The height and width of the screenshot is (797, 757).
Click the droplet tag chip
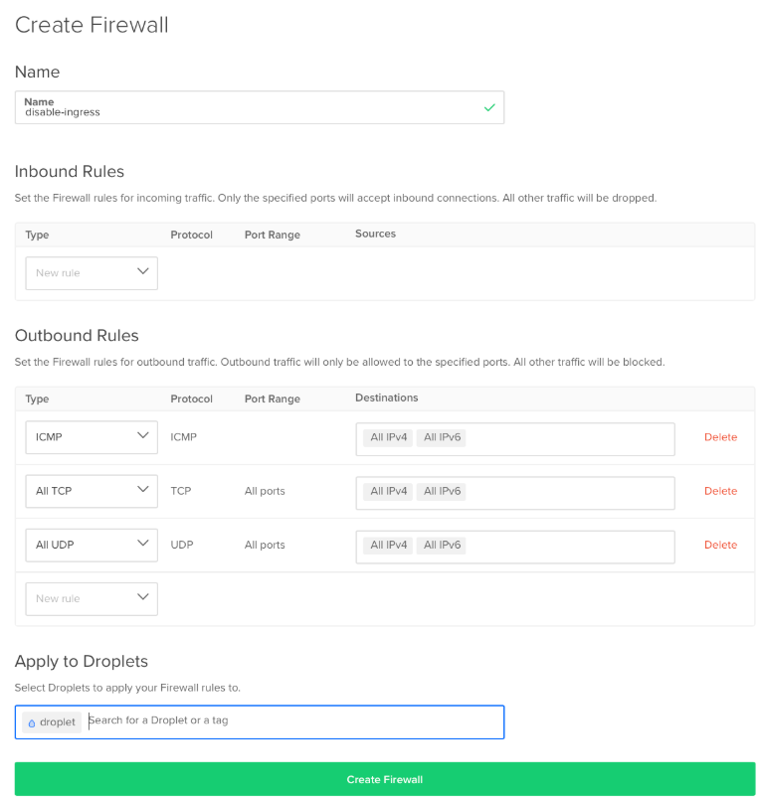(x=57, y=722)
